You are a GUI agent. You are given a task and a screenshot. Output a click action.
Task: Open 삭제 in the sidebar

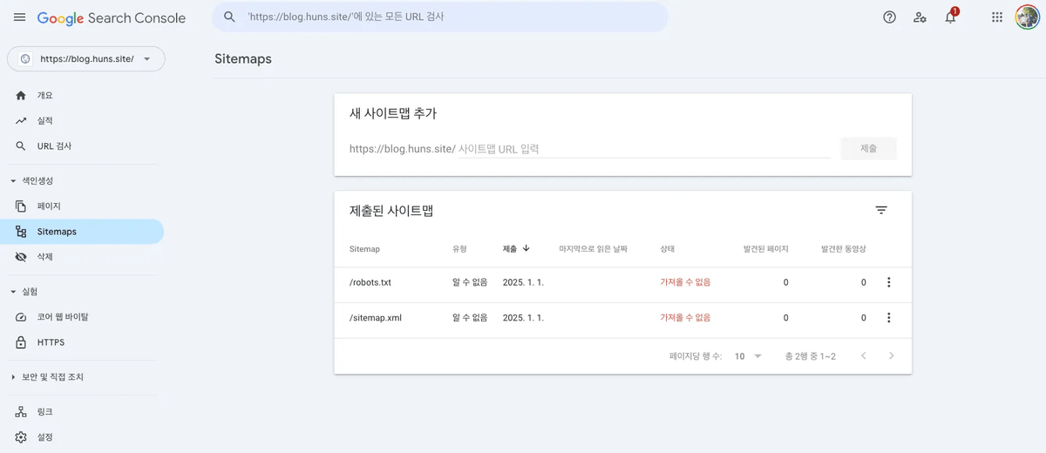pos(82,257)
